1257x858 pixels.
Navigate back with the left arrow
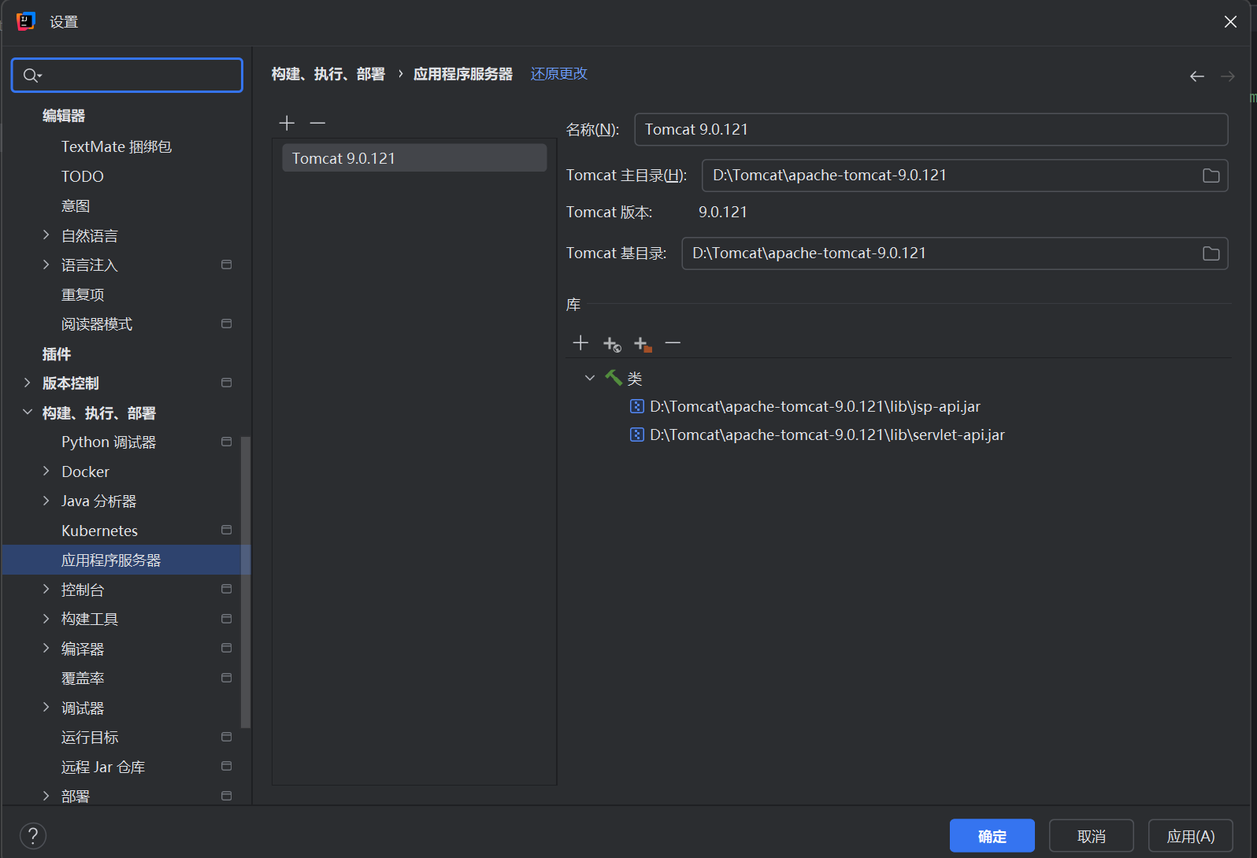1197,76
